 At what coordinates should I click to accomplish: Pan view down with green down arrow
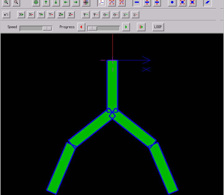[x=56, y=2]
